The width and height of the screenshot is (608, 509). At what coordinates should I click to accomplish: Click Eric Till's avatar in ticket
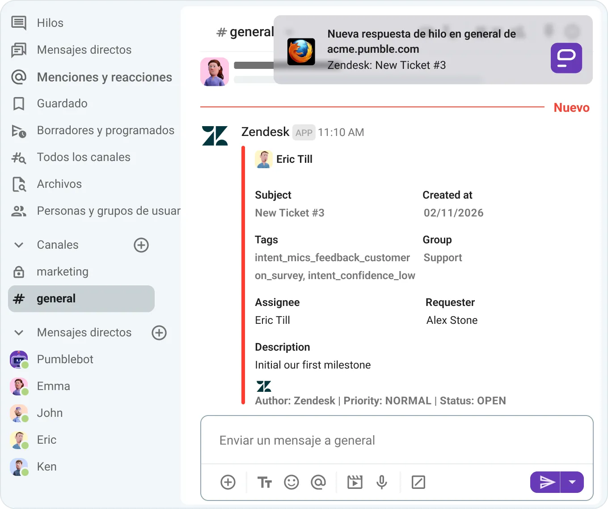point(264,159)
